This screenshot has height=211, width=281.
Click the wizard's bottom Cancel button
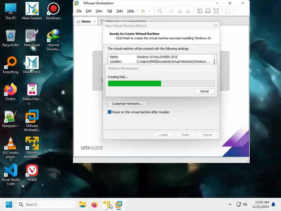[207, 135]
